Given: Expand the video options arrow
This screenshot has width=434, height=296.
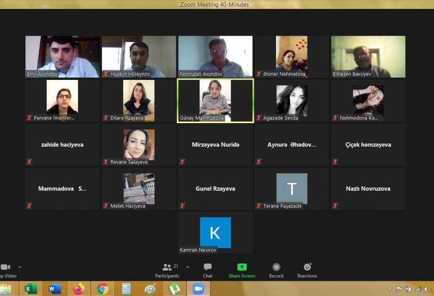Looking at the screenshot, I should click(x=20, y=267).
